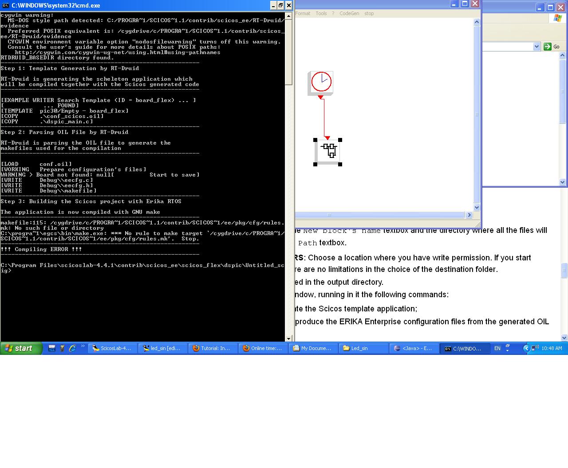
Task: Minimize the Scicos diagram window
Action: [x=454, y=4]
